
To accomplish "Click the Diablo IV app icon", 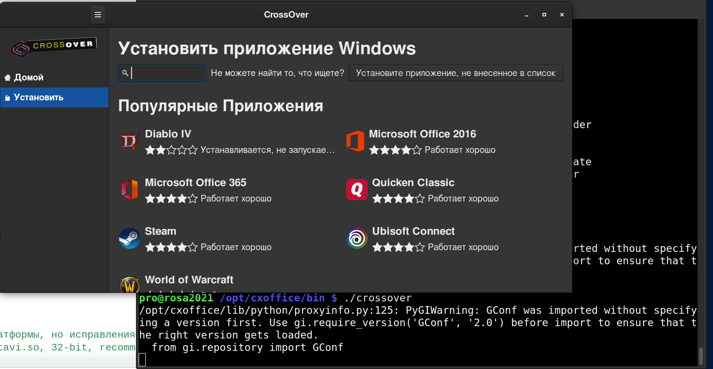I will click(x=130, y=141).
